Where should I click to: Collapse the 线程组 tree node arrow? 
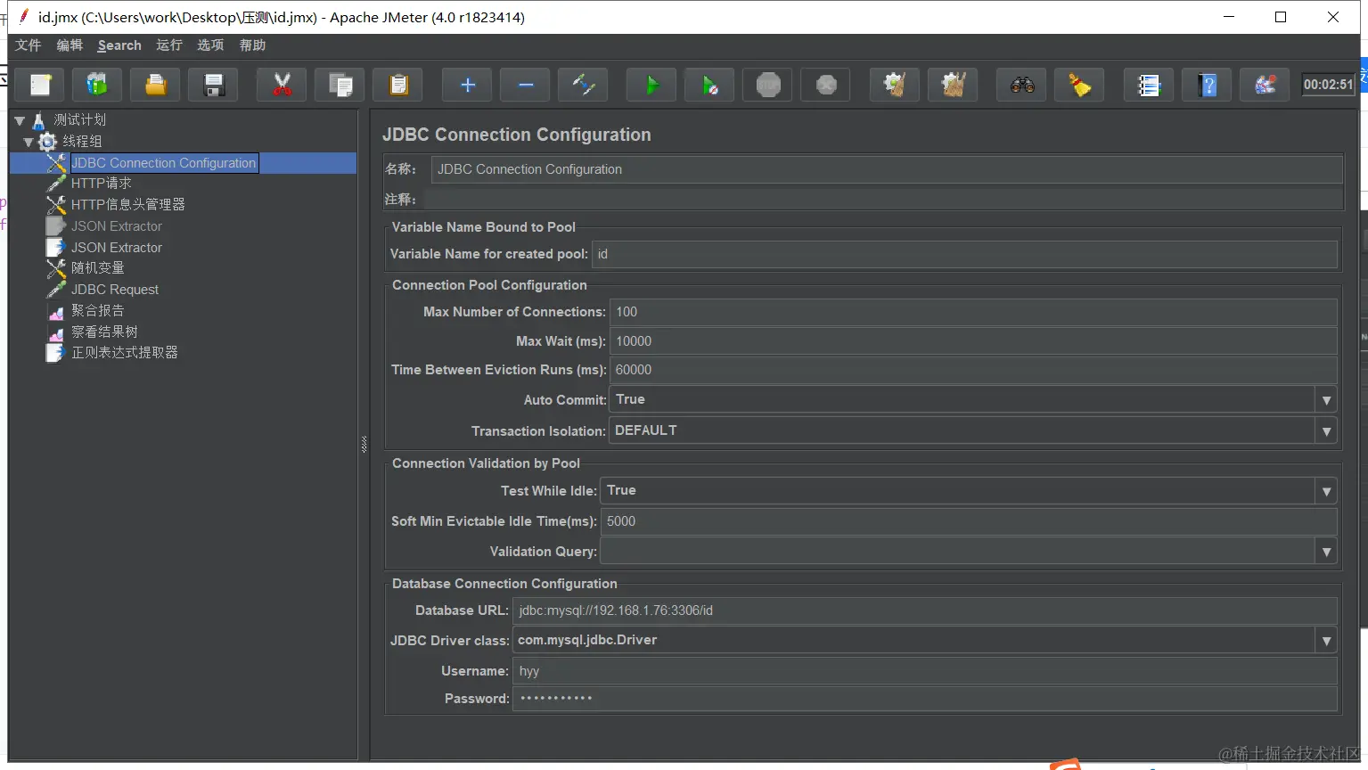point(29,142)
